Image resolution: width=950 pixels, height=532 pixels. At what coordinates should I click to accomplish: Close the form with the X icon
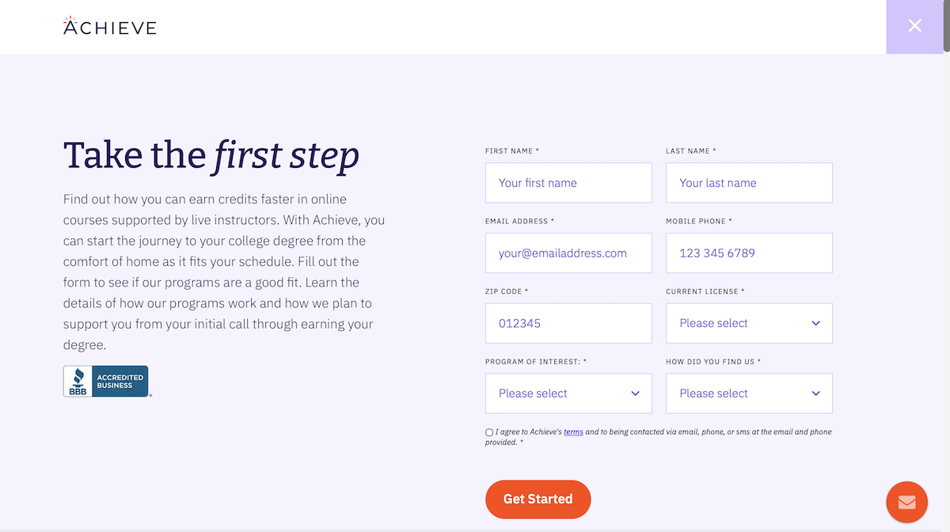coord(914,26)
